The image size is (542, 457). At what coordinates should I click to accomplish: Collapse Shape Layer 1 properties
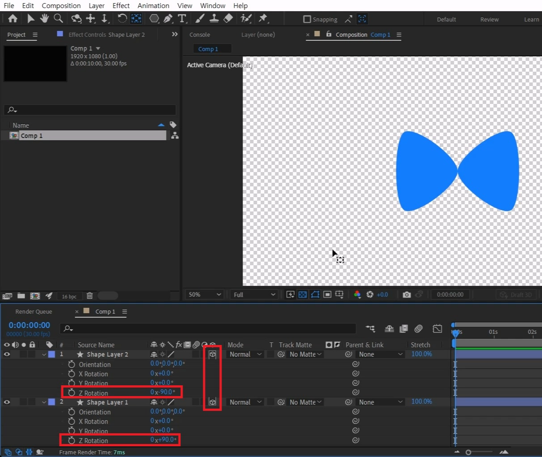44,402
